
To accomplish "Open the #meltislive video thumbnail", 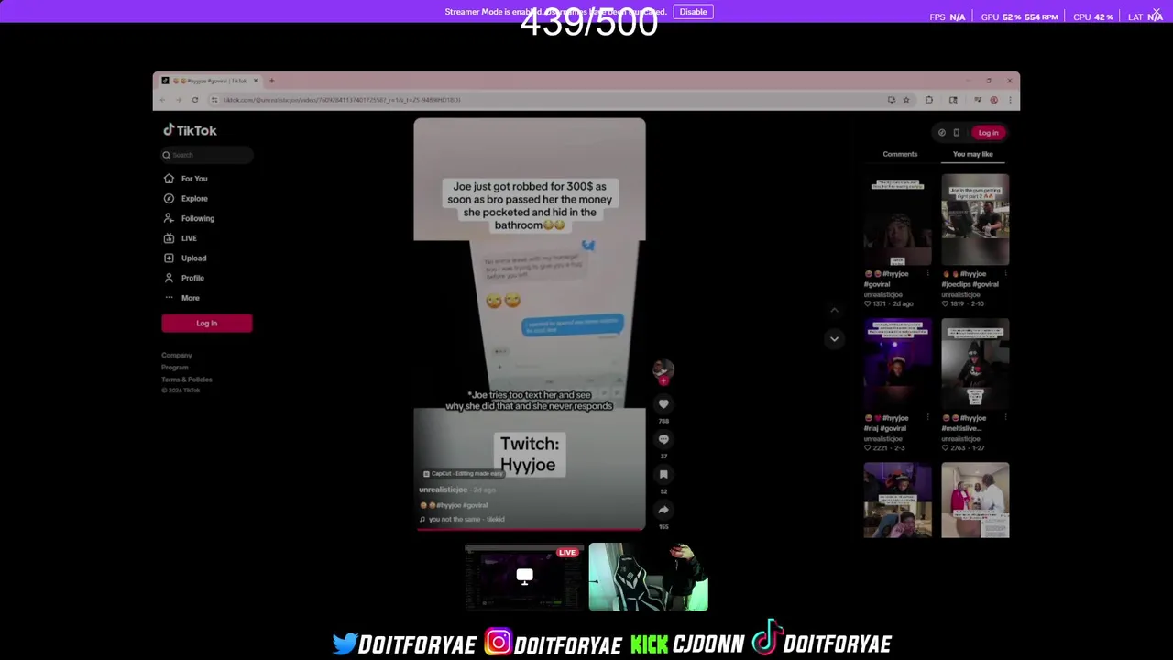I will point(975,363).
